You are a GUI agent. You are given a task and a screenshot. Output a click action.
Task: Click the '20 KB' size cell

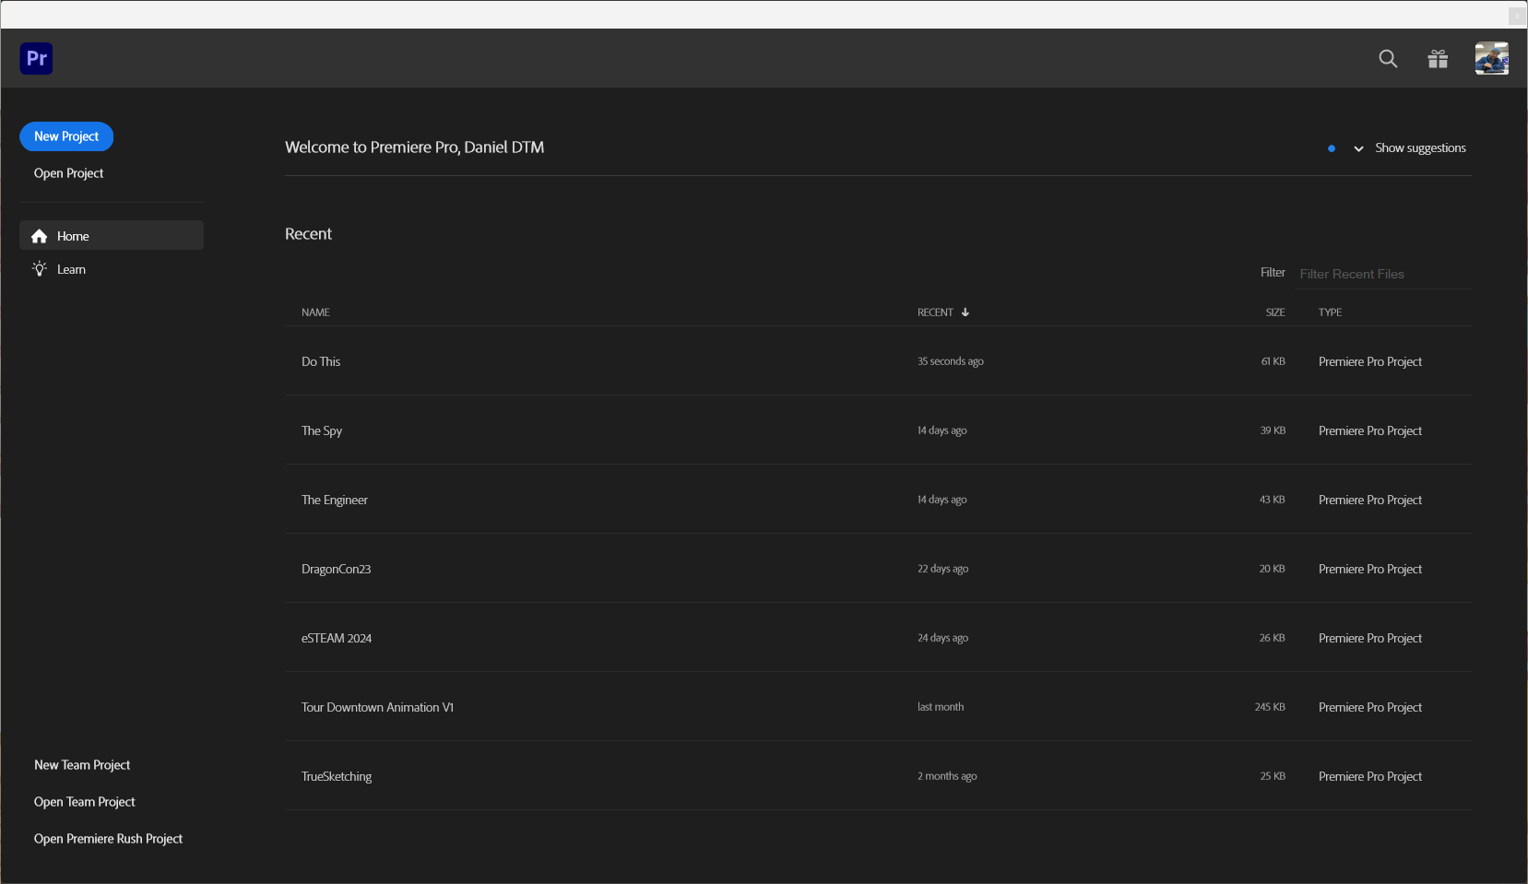pos(1273,569)
